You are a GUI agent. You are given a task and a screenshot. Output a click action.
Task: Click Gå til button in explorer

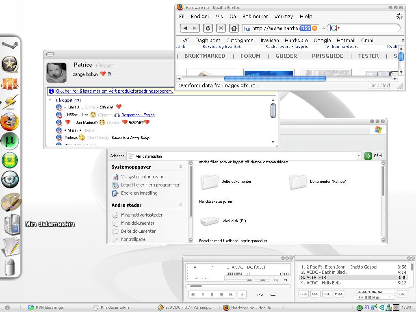(374, 156)
